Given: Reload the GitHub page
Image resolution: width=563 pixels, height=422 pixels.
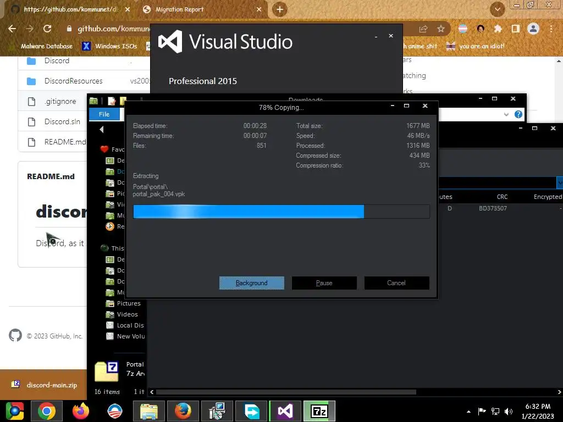Looking at the screenshot, I should pyautogui.click(x=47, y=29).
